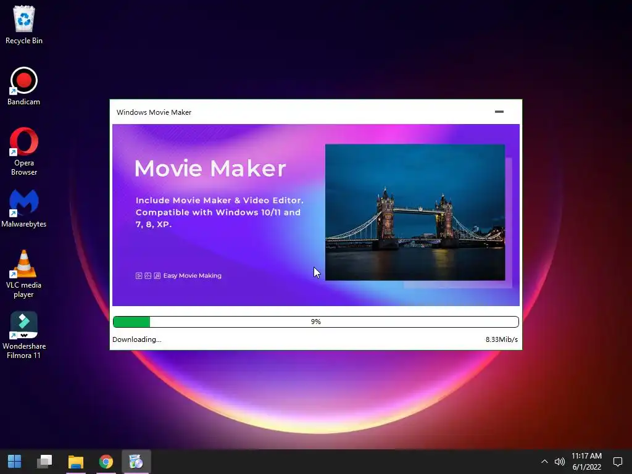Viewport: 632px width, 474px height.
Task: Show hidden system tray icons
Action: 544,462
